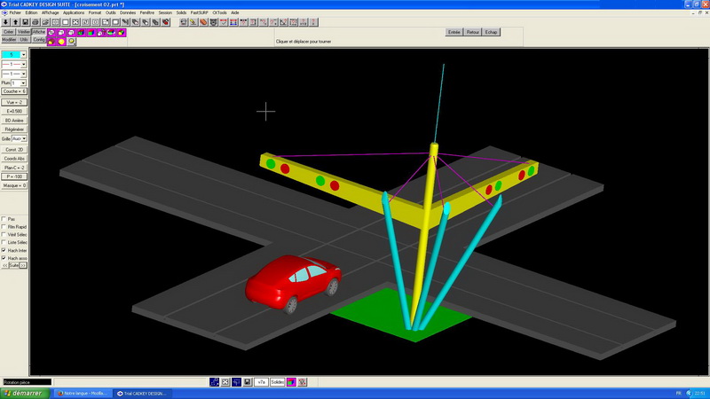Viewport: 710px width, 399px height.
Task: Open the Windows démarrer start button
Action: click(x=25, y=392)
